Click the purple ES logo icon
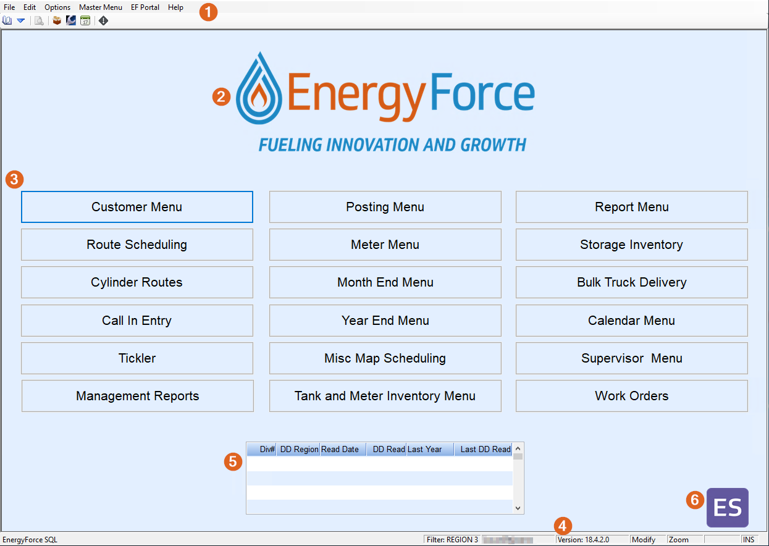Screen dimensions: 769x546 [727, 507]
